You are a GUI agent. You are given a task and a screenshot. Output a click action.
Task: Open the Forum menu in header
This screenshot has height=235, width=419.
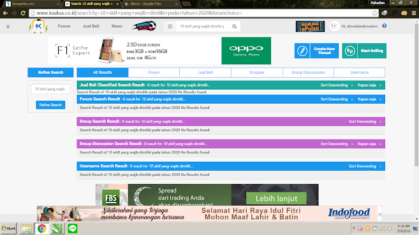(64, 26)
